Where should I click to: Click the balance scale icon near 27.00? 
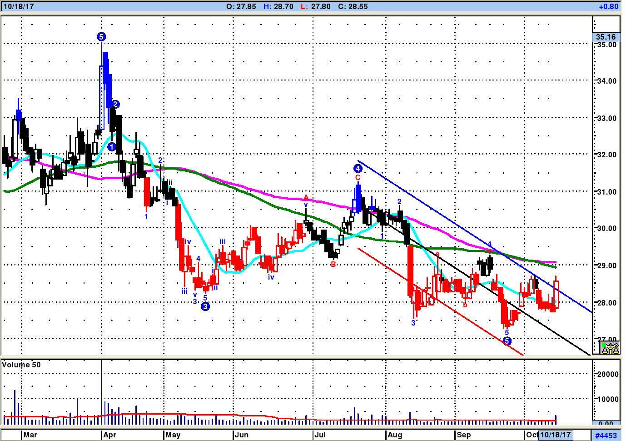tap(610, 348)
